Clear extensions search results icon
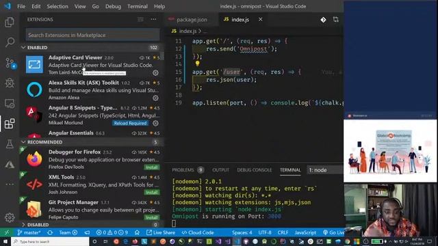This screenshot has width=438, height=246. pyautogui.click(x=140, y=20)
